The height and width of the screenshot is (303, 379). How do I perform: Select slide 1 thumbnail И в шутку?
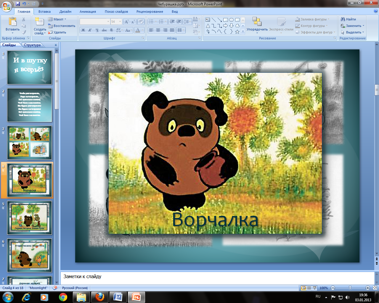[x=30, y=67]
